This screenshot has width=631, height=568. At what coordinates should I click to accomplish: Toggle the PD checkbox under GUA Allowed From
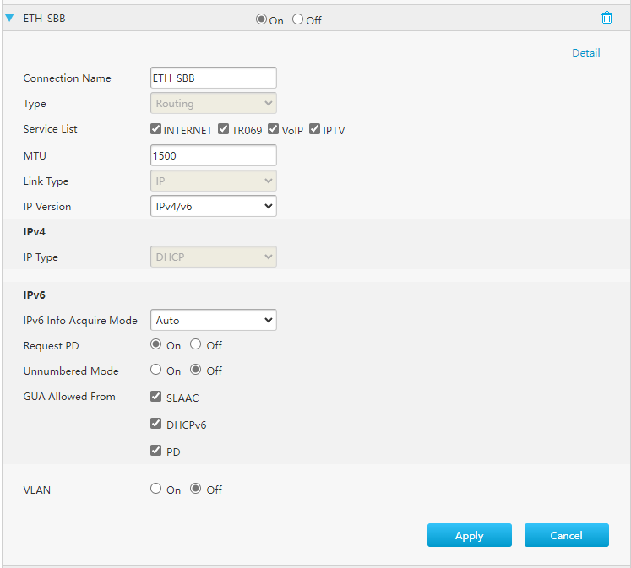[155, 450]
